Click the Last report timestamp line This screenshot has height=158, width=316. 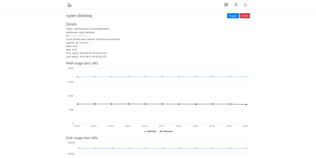(x=86, y=56)
